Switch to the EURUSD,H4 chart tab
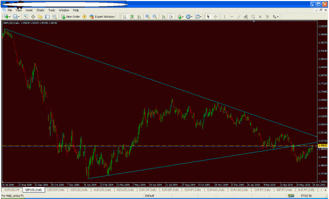The height and width of the screenshot is (199, 329). click(x=12, y=190)
